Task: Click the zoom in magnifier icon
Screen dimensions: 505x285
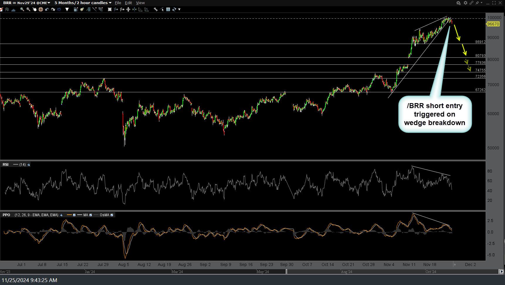Action: pos(22,9)
